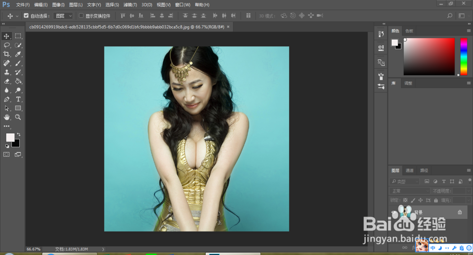473x255 pixels.
Task: Switch to the 色板 Swatches tab
Action: 409,31
